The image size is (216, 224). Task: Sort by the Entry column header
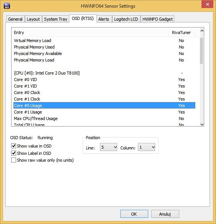pyautogui.click(x=90, y=32)
